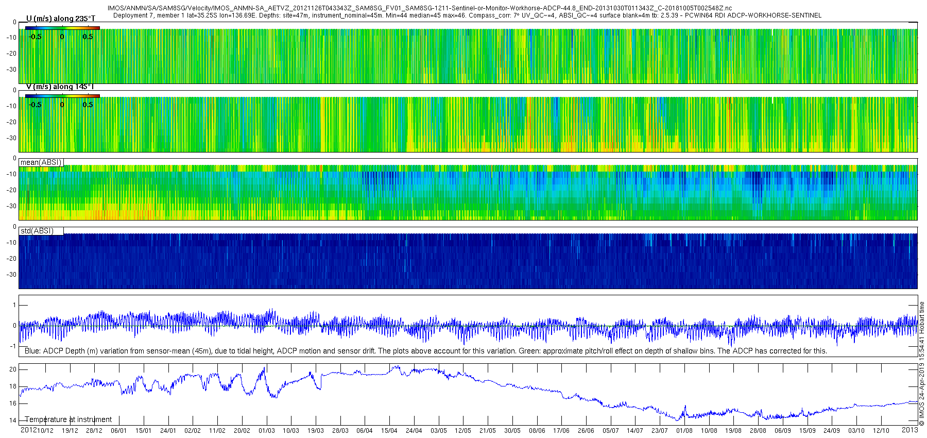
Task: Click the '2013' year label on time axis
Action: tap(910, 429)
